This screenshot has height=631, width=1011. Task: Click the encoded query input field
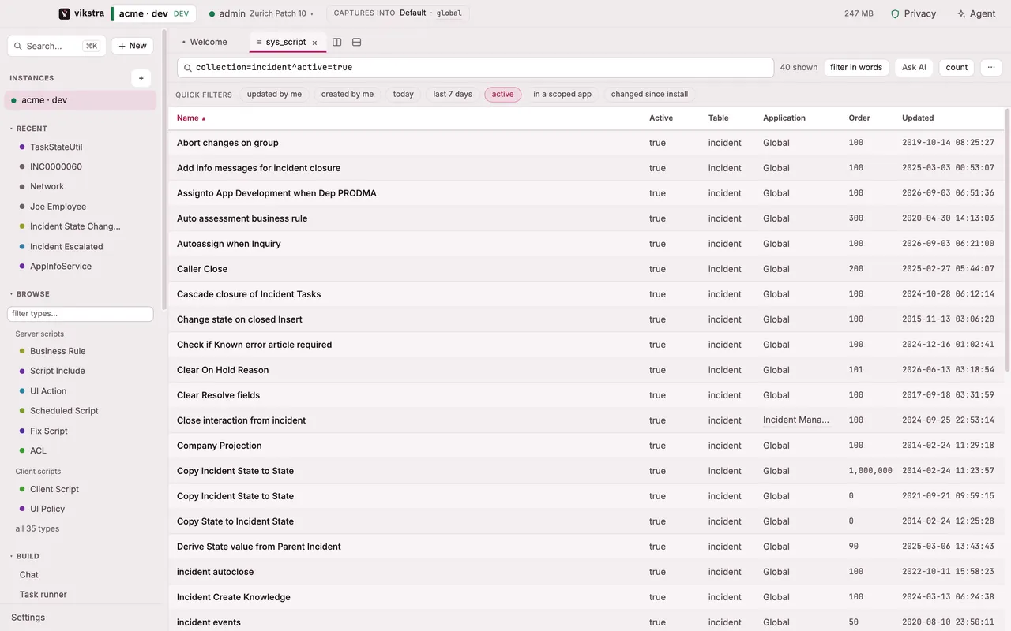[x=475, y=68]
